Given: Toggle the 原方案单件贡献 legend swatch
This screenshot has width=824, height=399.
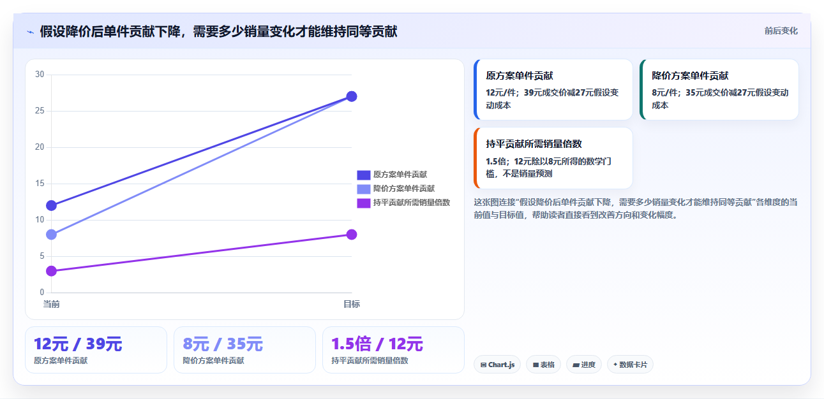Looking at the screenshot, I should pyautogui.click(x=363, y=175).
